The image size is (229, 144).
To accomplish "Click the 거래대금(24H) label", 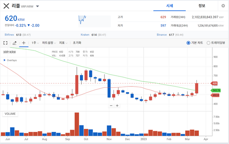I will pyautogui.click(x=179, y=26).
